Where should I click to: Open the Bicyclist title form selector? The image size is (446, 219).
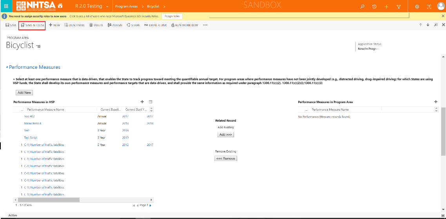(x=38, y=46)
